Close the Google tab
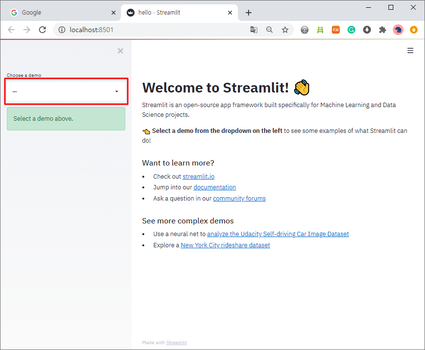This screenshot has height=350, width=425. pos(113,13)
